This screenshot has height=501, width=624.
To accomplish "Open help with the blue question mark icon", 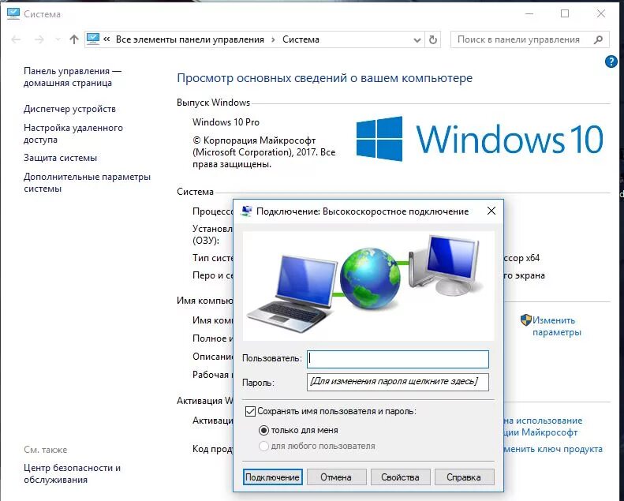I will (x=611, y=62).
